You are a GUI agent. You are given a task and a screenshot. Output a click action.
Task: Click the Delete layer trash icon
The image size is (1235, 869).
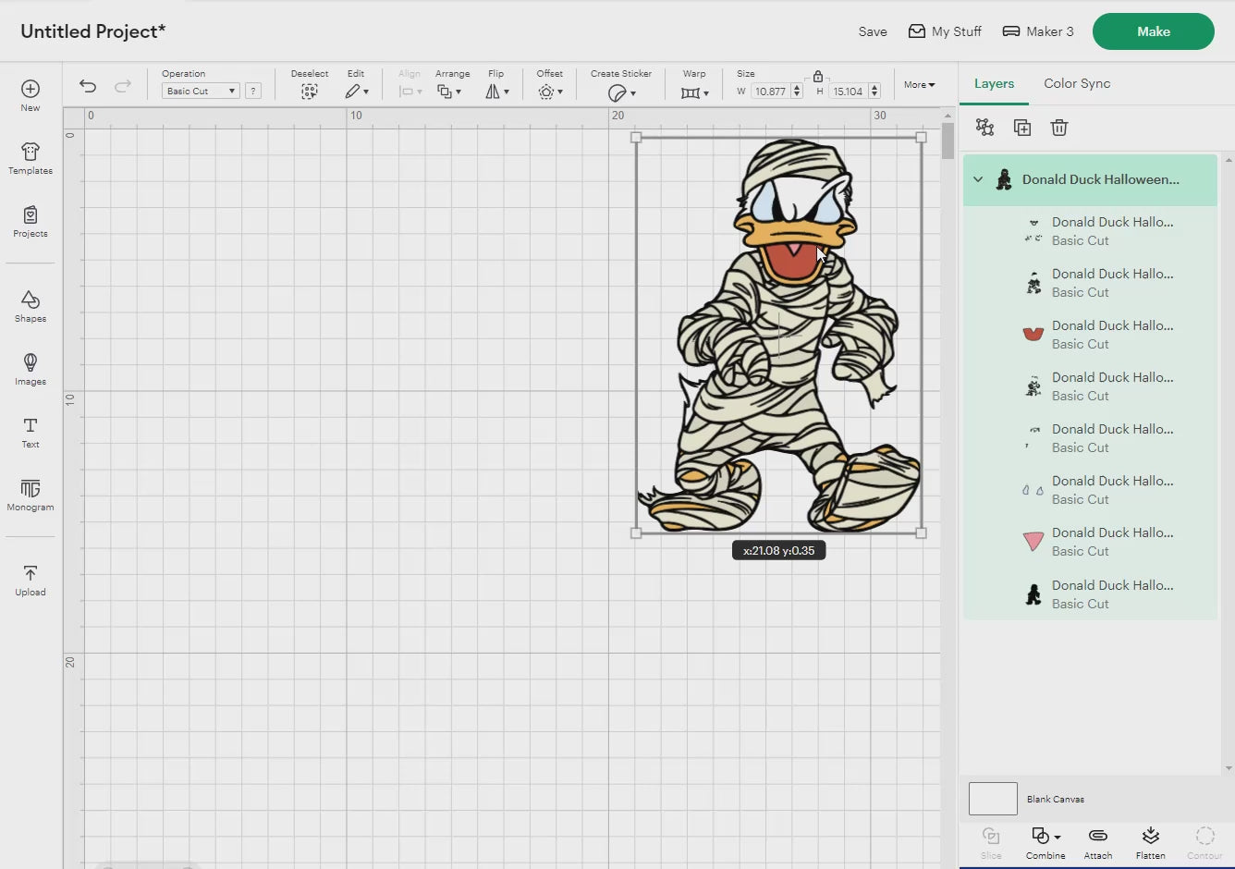(1059, 128)
